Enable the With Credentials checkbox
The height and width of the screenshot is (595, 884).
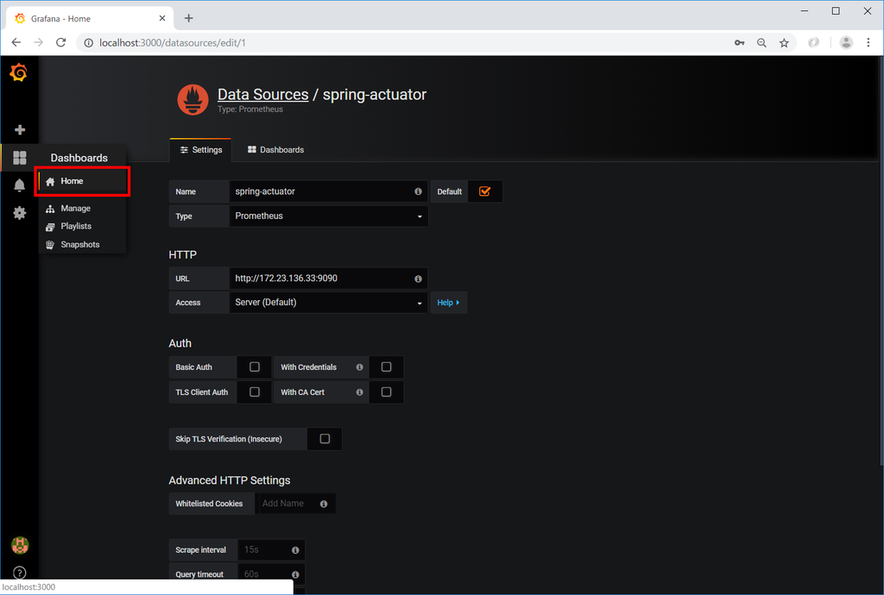(386, 367)
